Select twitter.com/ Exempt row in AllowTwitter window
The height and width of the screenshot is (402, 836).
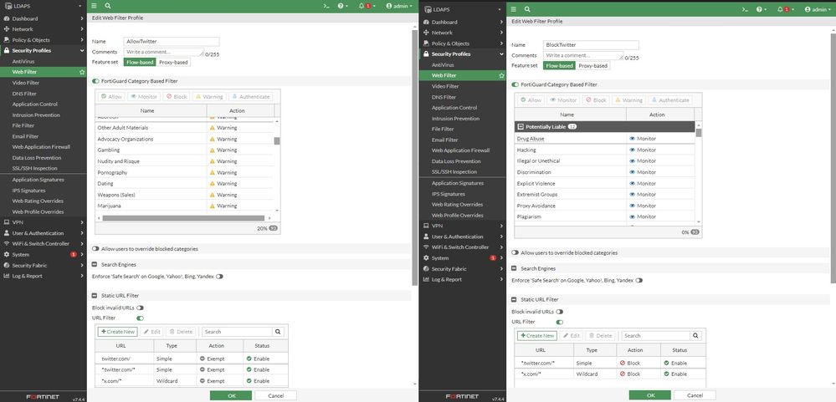[192, 359]
